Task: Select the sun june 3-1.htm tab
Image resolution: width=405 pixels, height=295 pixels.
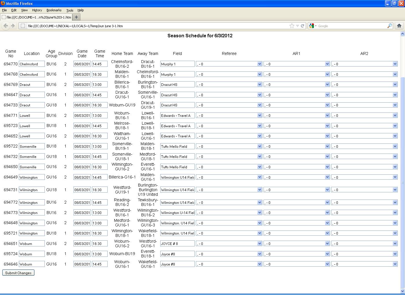Action: coord(36,17)
